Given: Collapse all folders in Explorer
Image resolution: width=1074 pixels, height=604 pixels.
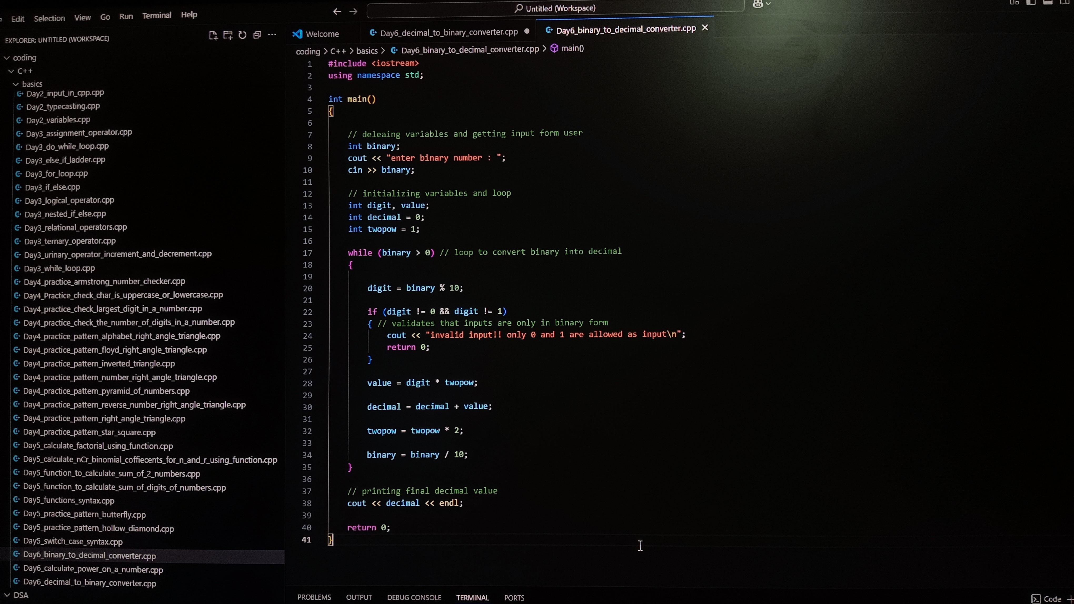Looking at the screenshot, I should click(x=257, y=35).
